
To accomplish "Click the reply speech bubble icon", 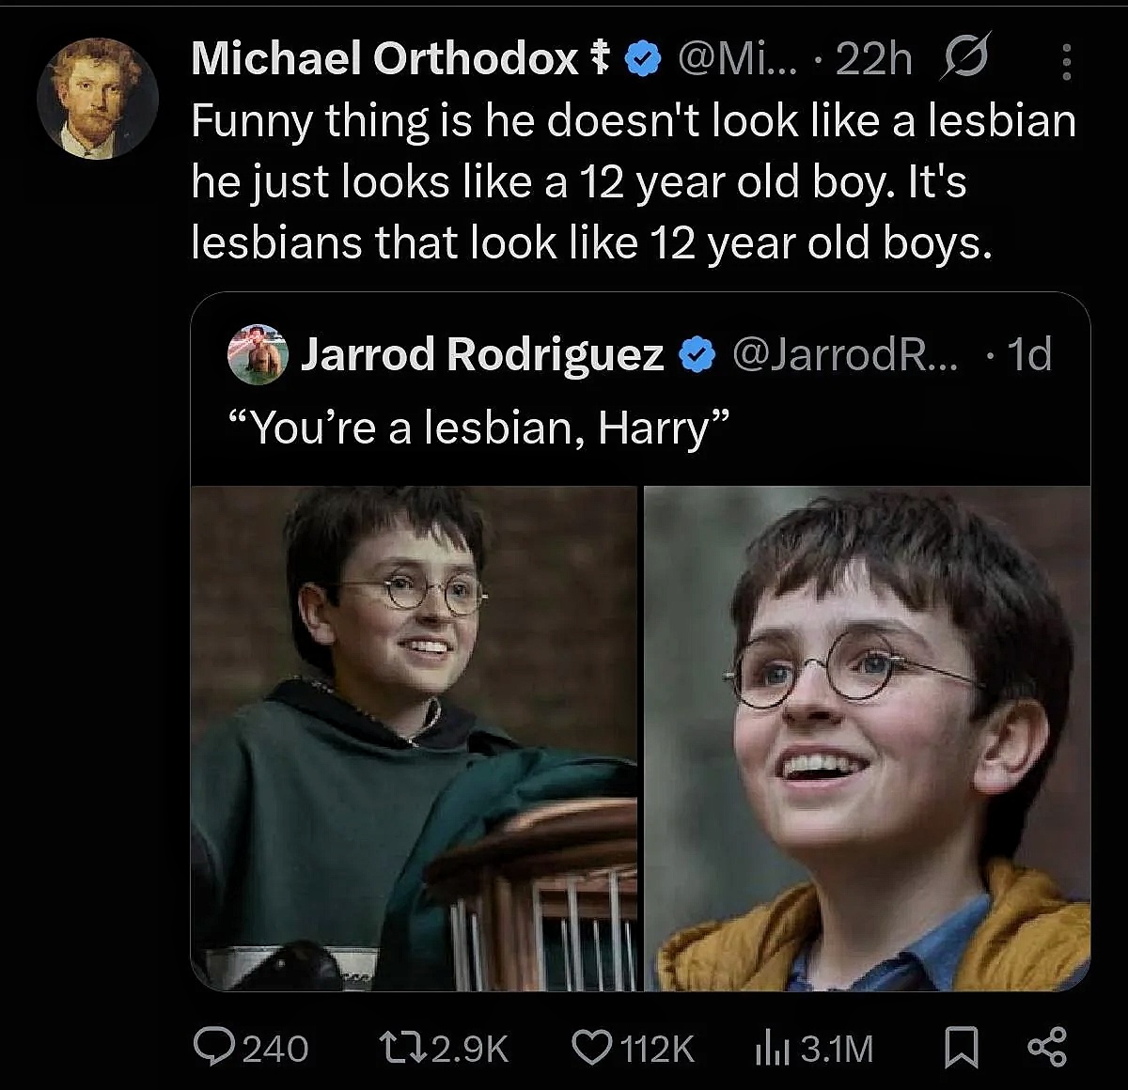I will tap(213, 1048).
